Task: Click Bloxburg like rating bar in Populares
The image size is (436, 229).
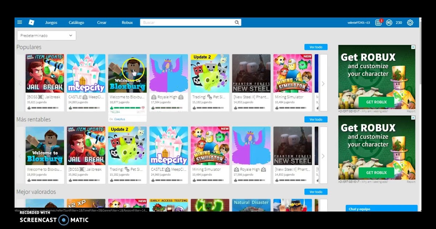Action: pos(128,108)
